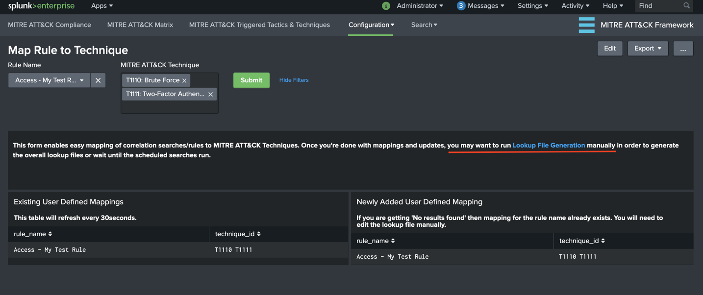
Task: Click the Splunk enterprise logo
Action: coord(41,6)
